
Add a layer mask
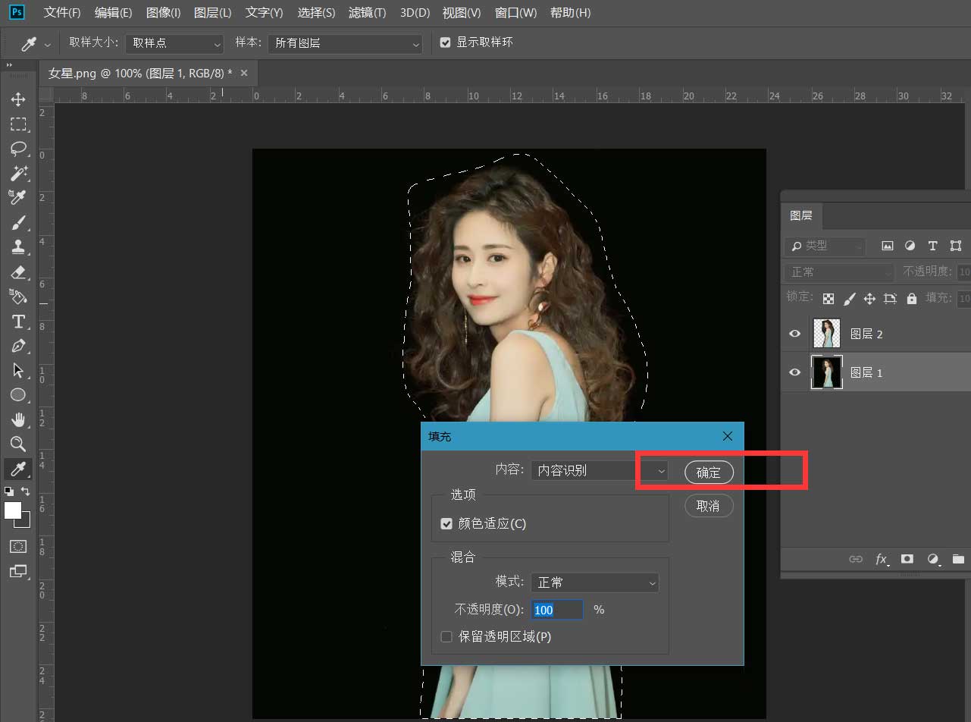(907, 559)
